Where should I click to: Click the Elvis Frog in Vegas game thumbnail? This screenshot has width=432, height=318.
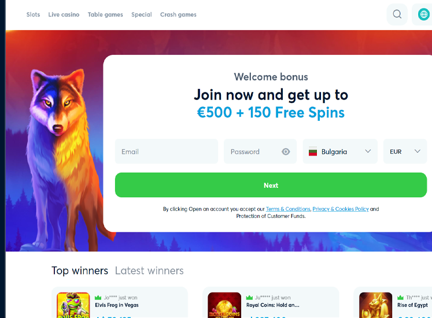tap(73, 305)
